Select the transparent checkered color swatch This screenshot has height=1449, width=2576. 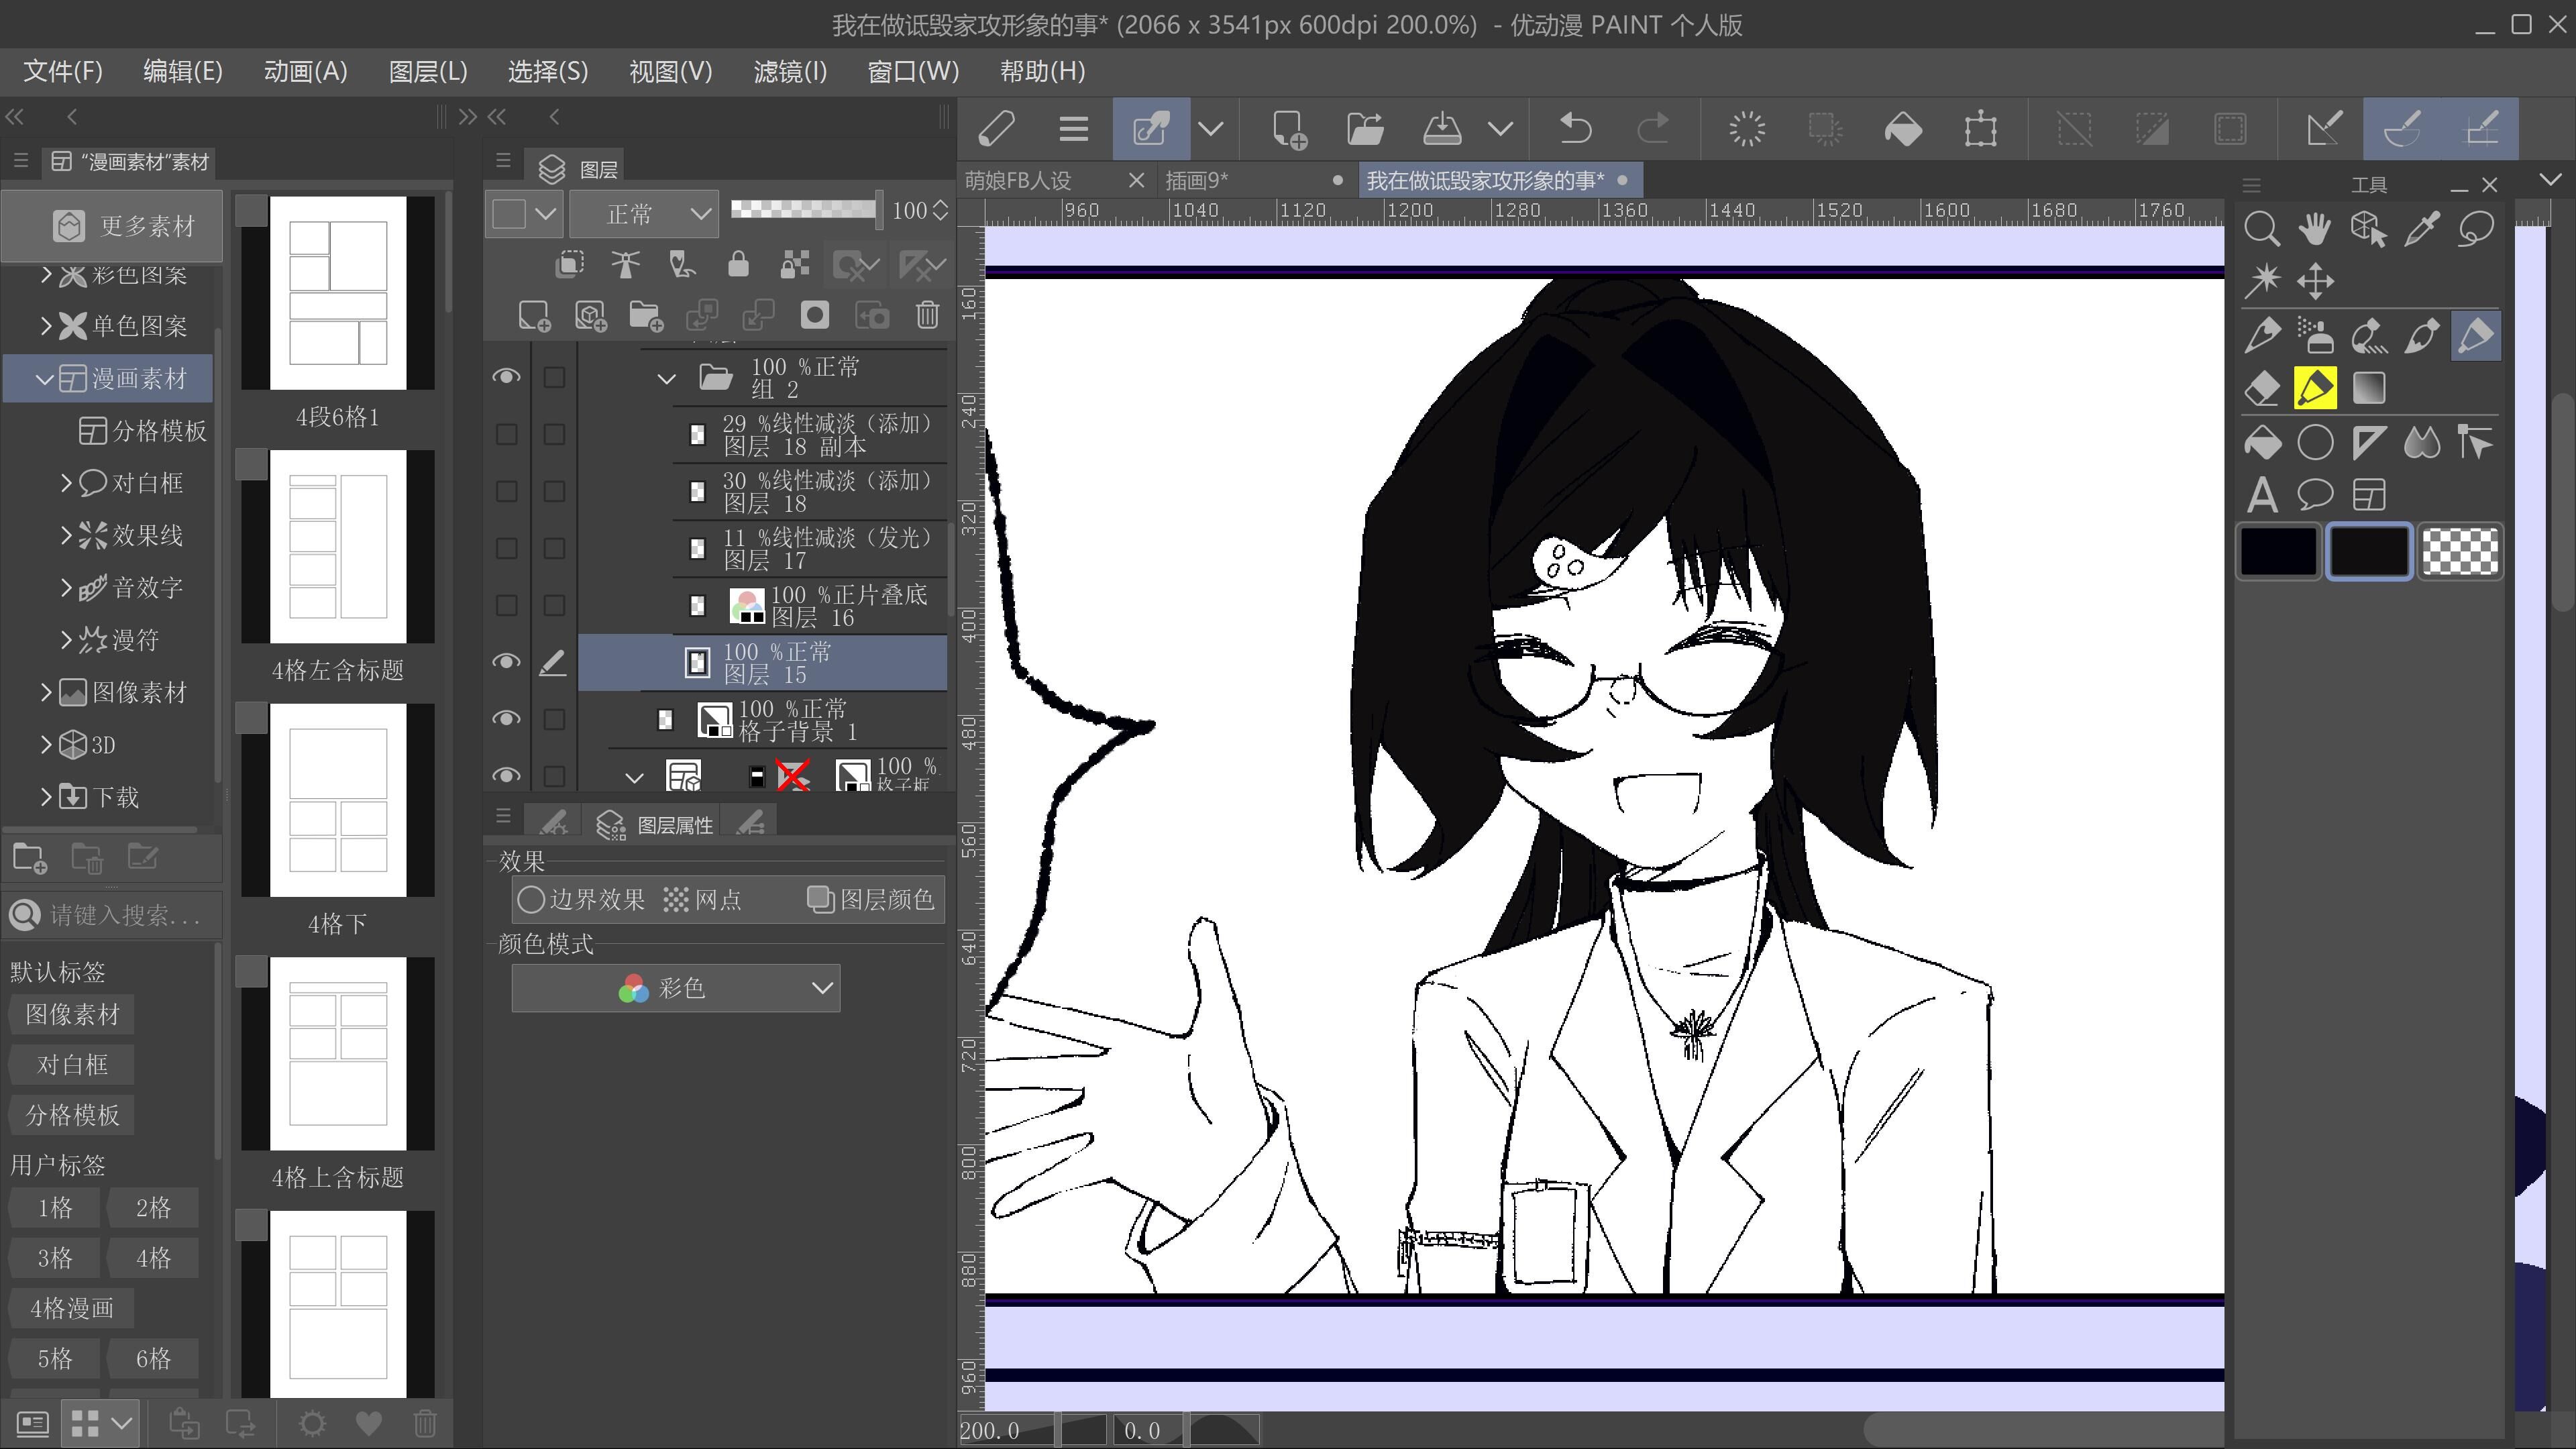[2459, 551]
